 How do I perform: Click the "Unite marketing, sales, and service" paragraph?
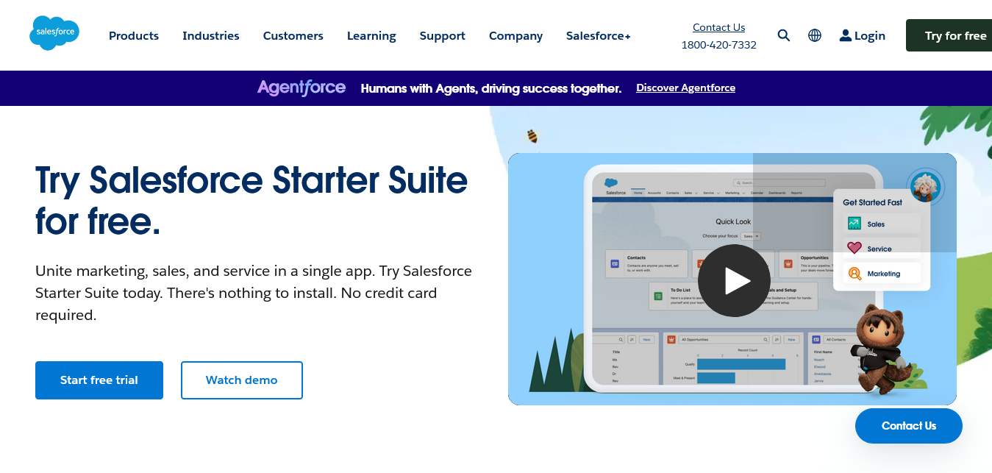pyautogui.click(x=254, y=293)
